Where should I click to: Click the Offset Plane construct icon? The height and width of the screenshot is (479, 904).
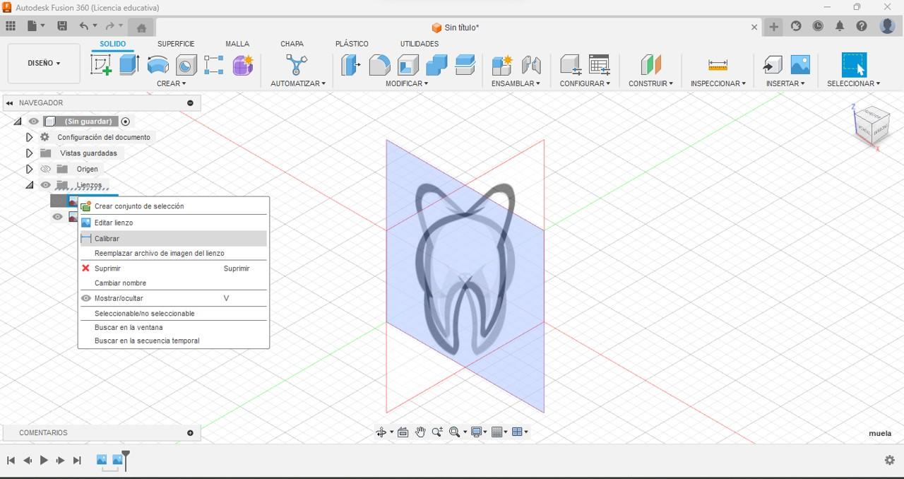coord(650,65)
